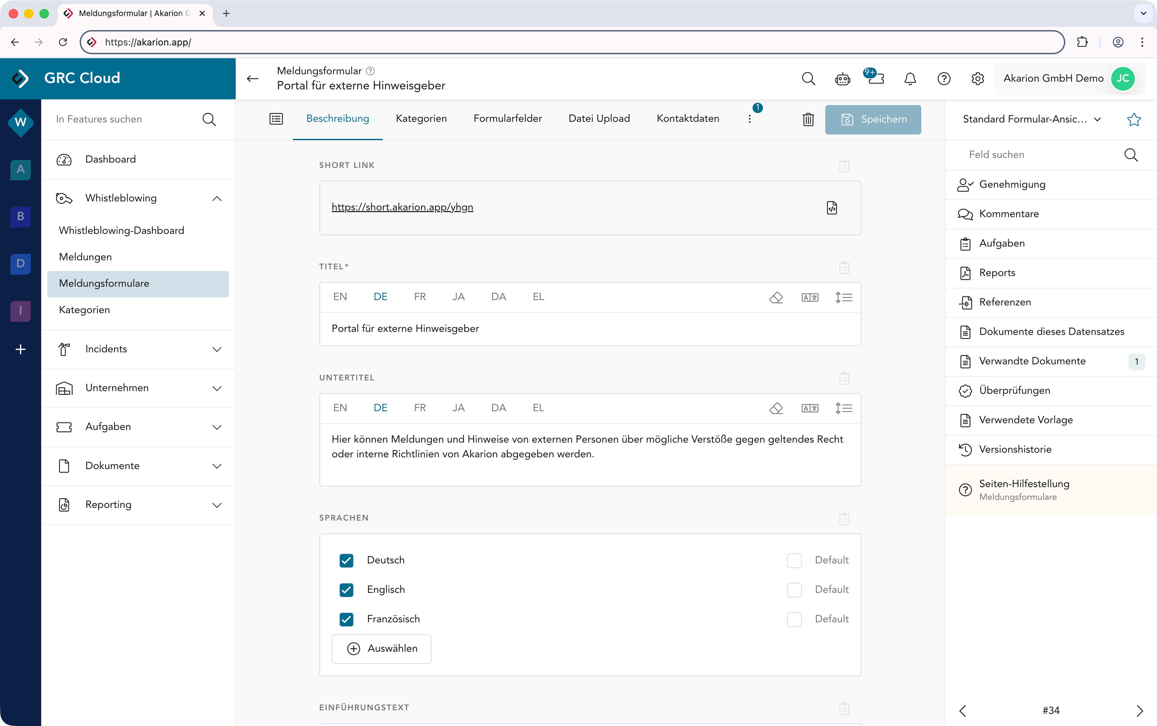Open the Standard Formular-Ansicht dropdown
The width and height of the screenshot is (1157, 726).
coord(1098,119)
